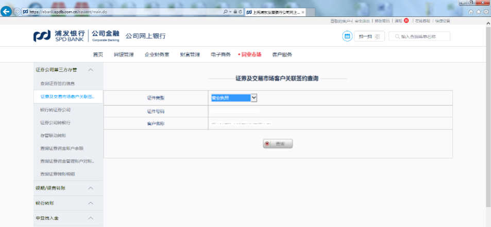The width and height of the screenshot is (491, 227).
Task: Expand the 银期/银商转账 sidebar section
Action: (91, 188)
